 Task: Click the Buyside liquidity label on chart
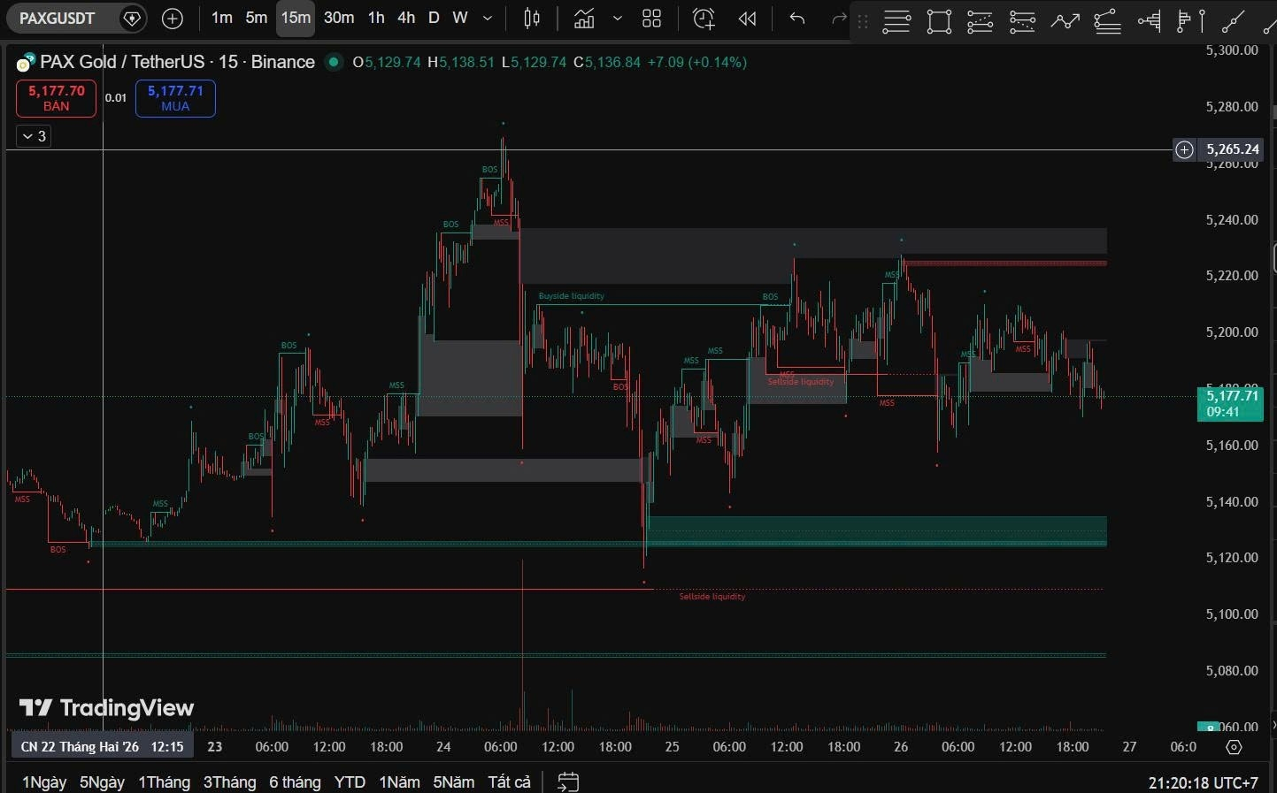[x=572, y=296]
